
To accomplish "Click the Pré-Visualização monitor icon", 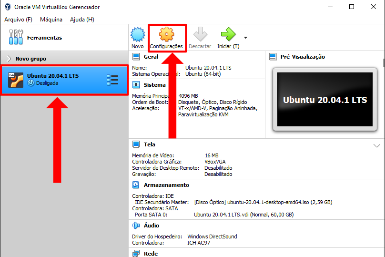I will [273, 57].
